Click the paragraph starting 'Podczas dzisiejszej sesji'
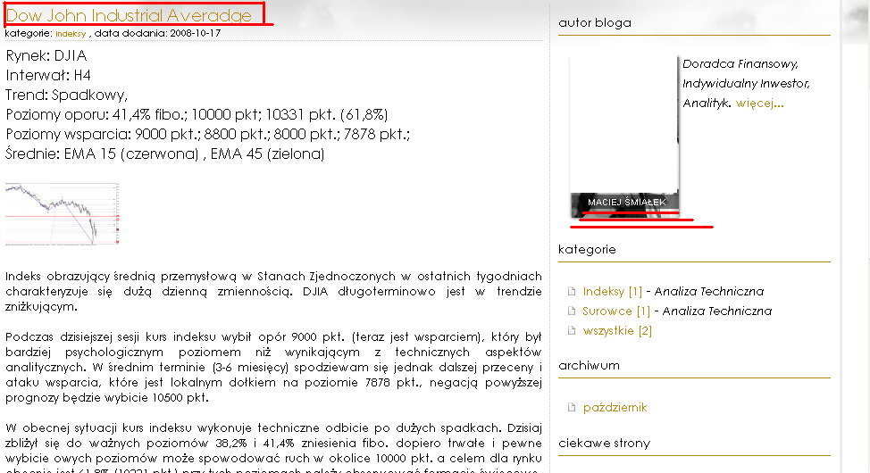 (x=273, y=367)
